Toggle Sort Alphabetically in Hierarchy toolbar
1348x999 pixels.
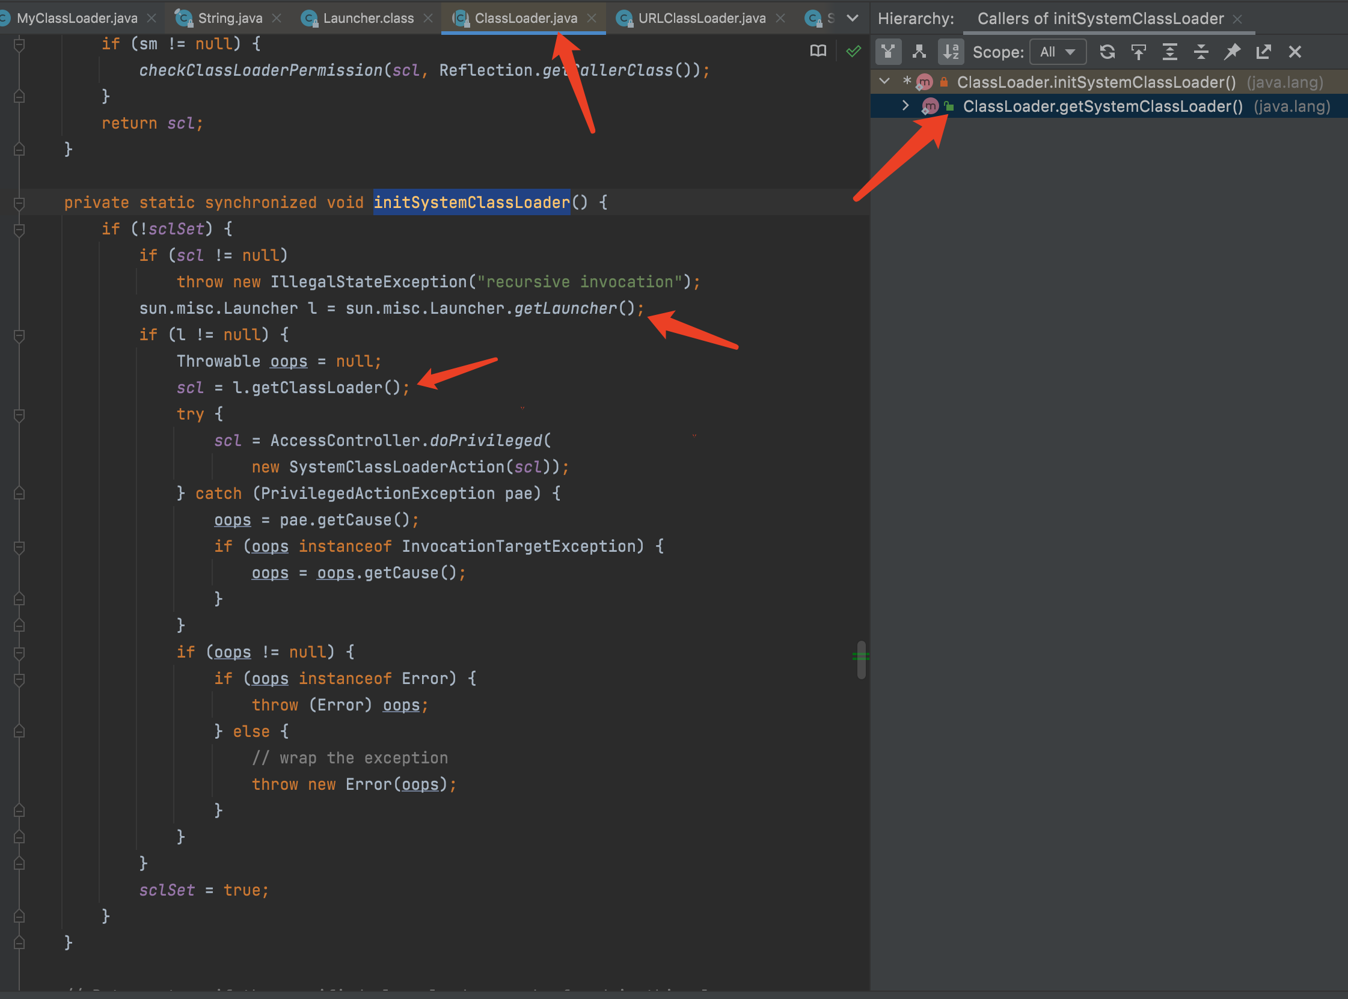point(951,52)
